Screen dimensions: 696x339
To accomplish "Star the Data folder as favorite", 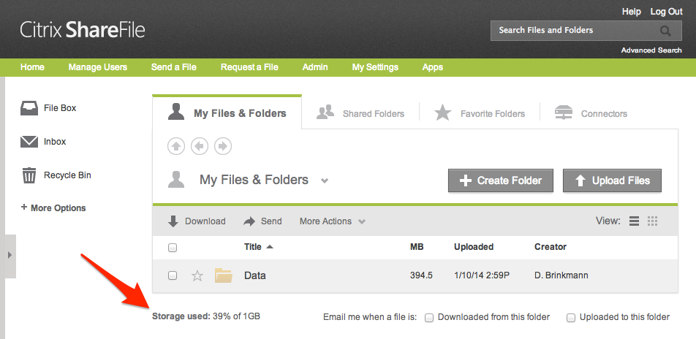I will (197, 276).
